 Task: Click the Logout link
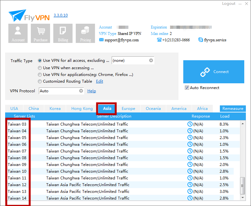click(x=229, y=4)
